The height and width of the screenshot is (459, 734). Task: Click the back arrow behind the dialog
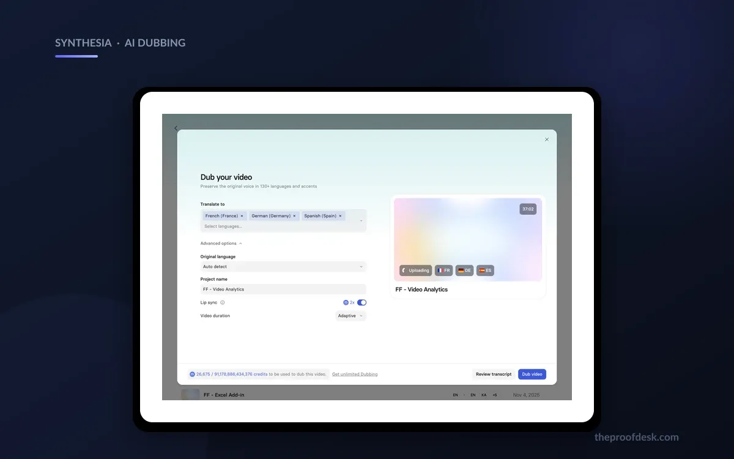(176, 128)
